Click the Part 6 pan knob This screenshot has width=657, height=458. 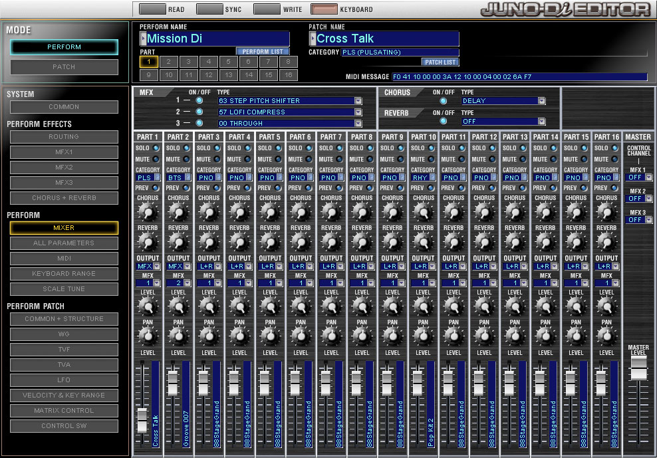[301, 336]
